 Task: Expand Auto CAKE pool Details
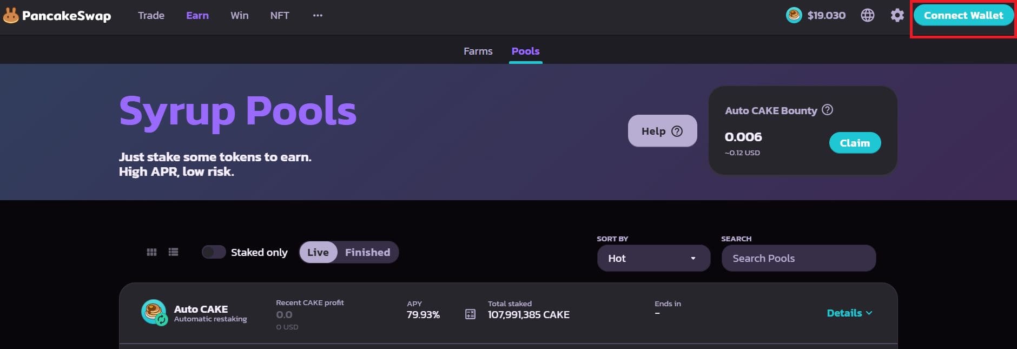click(849, 313)
